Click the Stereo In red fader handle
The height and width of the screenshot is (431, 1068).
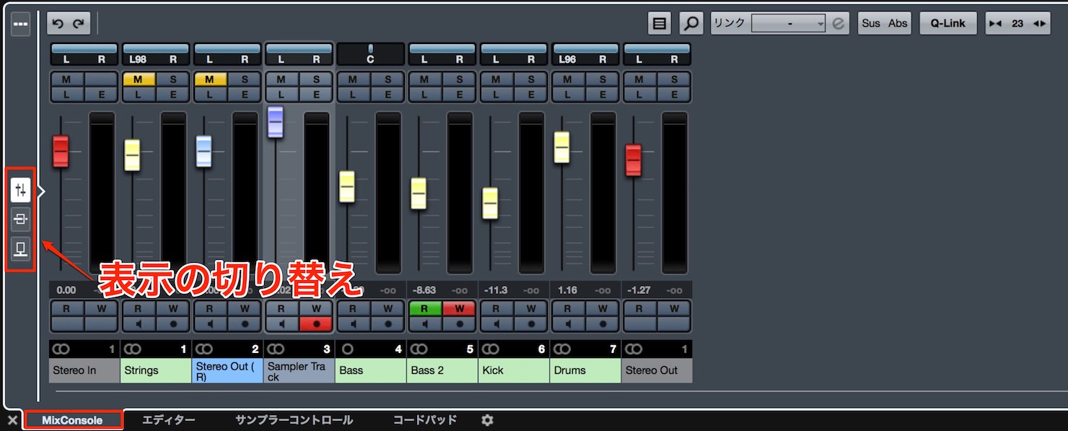click(x=61, y=151)
